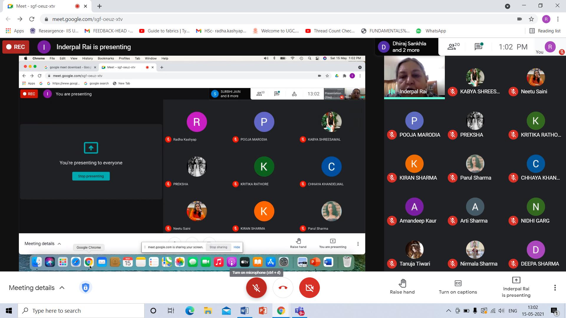Open the meeting chat panel

[478, 47]
